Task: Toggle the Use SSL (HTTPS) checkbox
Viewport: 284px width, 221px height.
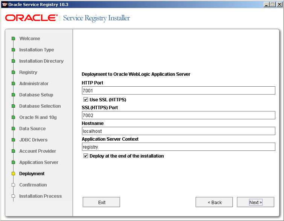Action: (86, 99)
